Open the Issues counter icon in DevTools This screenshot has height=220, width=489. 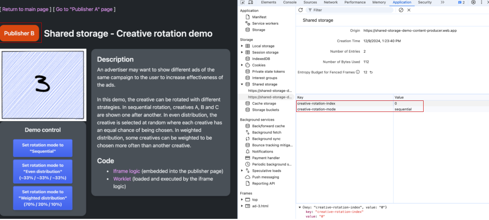pyautogui.click(x=460, y=2)
